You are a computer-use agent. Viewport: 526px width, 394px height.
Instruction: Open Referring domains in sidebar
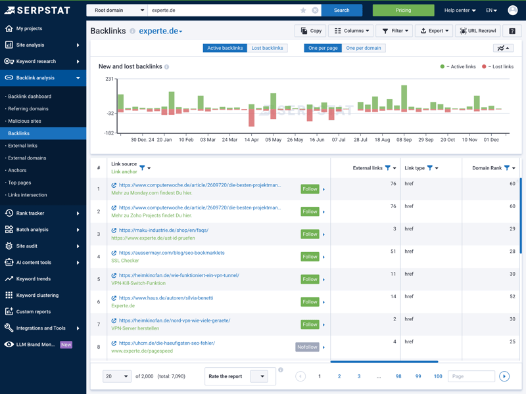coord(28,108)
